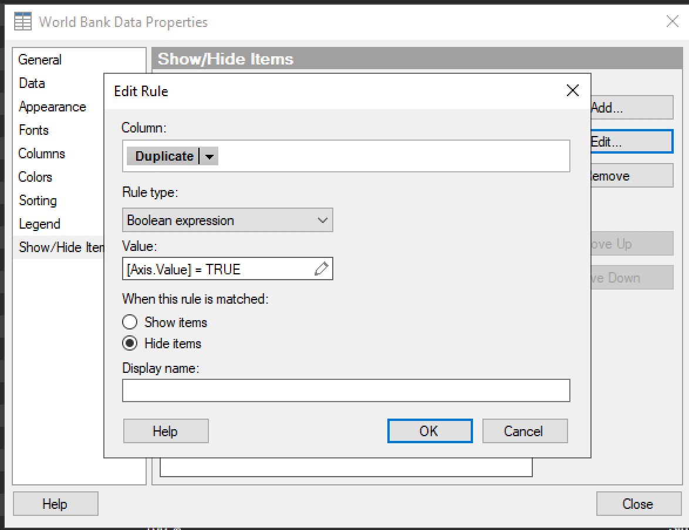The width and height of the screenshot is (689, 530).
Task: Click inside the Column selection box
Action: coord(387,157)
